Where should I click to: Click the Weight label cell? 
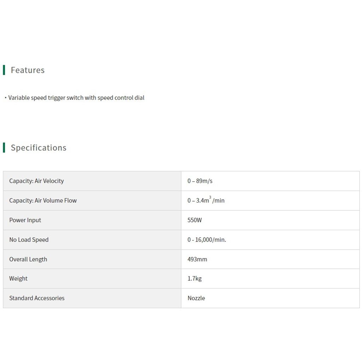tap(92, 279)
